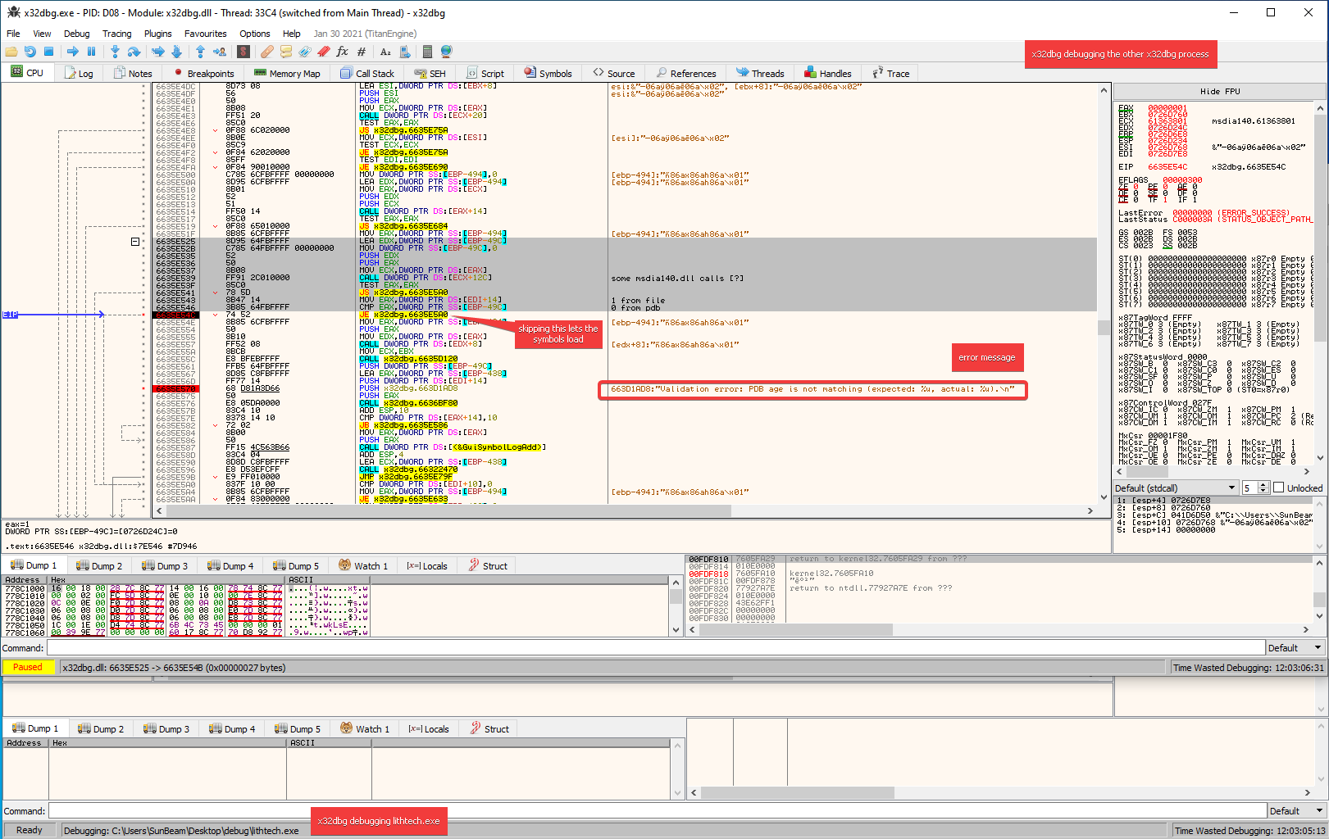Launch Scylla using the S toolbar icon

point(242,51)
